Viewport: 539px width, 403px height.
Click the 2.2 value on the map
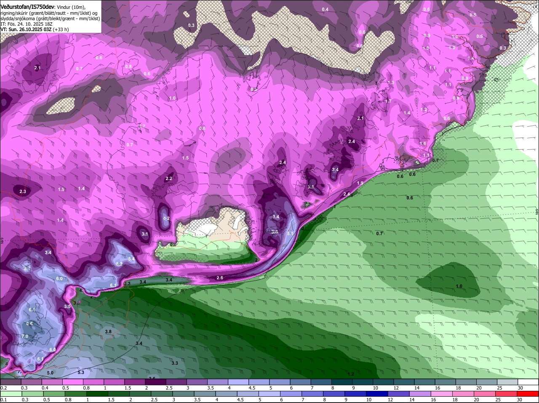(169, 178)
